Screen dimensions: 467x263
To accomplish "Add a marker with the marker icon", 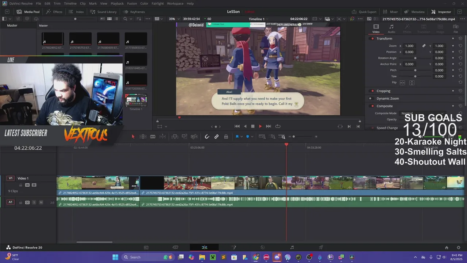I will 247,137.
